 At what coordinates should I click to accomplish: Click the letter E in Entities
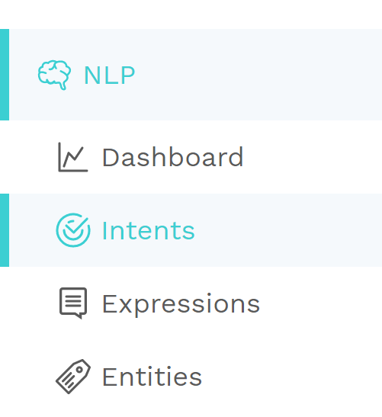(109, 377)
